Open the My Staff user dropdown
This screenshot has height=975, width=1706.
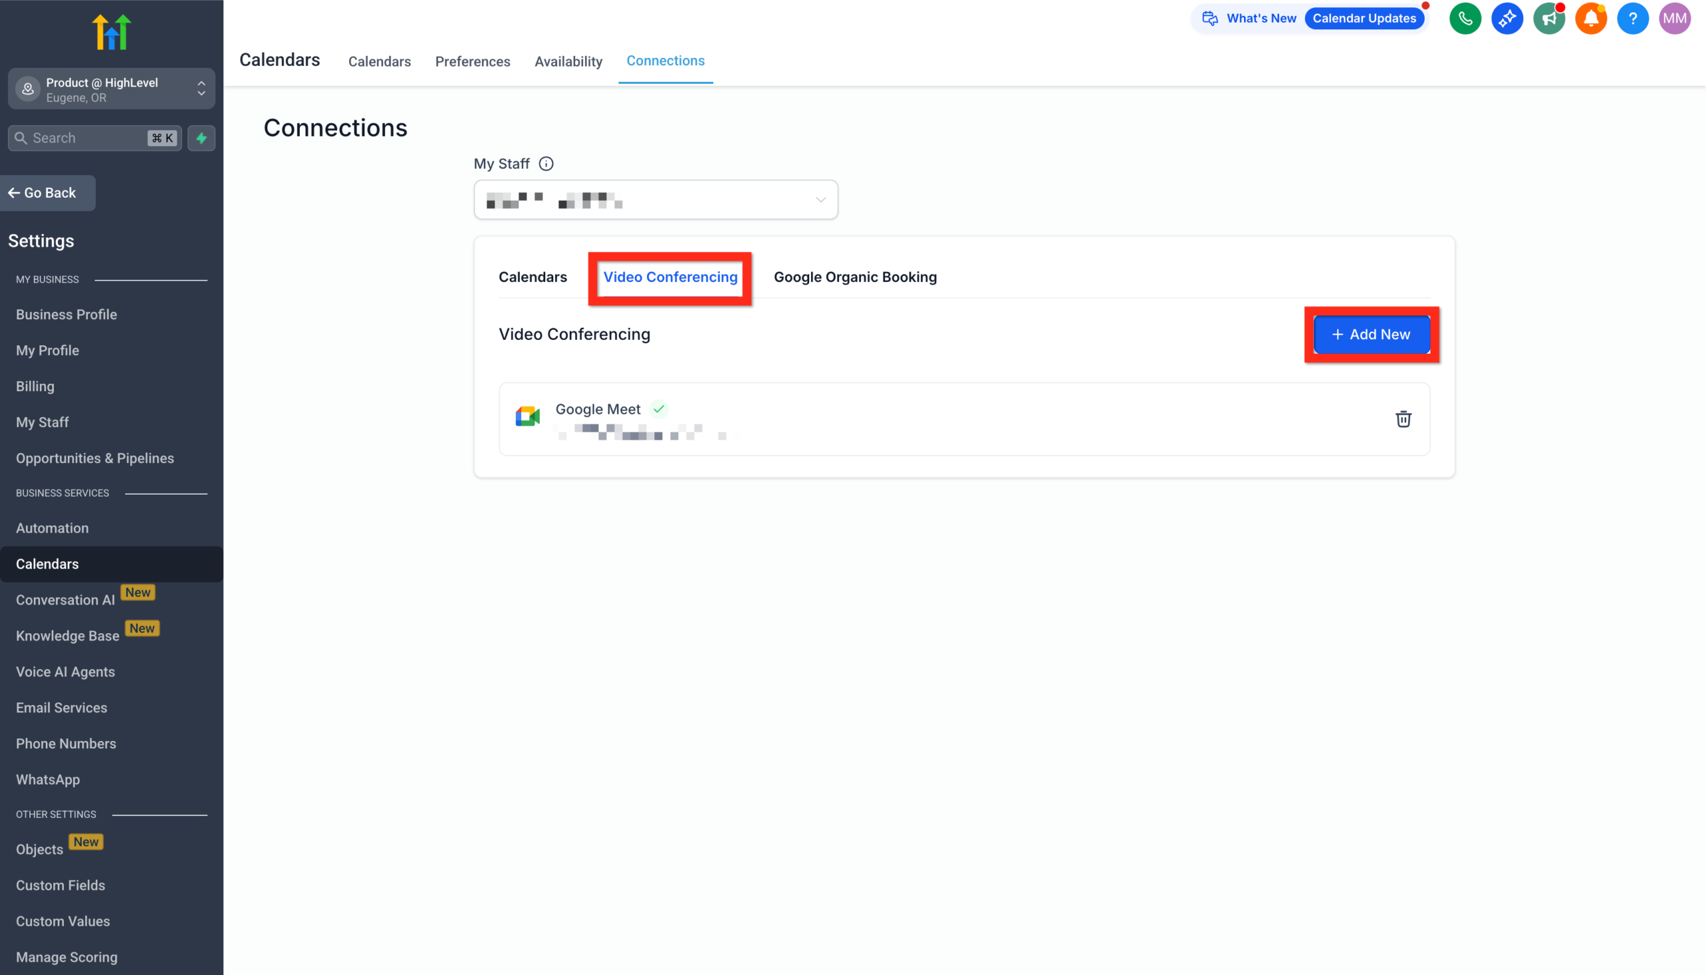pos(656,199)
